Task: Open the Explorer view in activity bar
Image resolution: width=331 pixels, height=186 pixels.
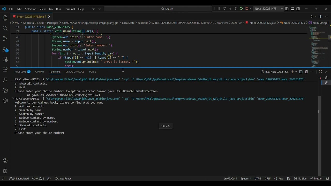Action: coord(5,18)
